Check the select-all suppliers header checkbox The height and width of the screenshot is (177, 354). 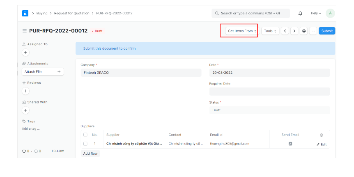(x=85, y=135)
